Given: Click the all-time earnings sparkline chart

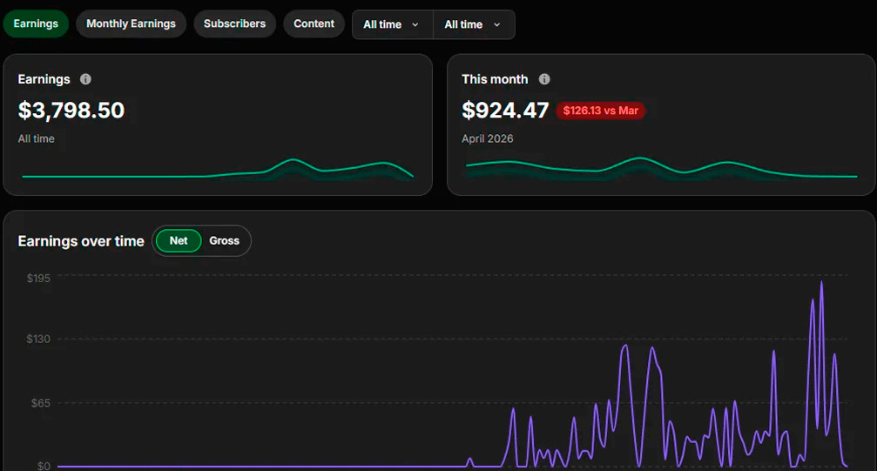Looking at the screenshot, I should (218, 170).
